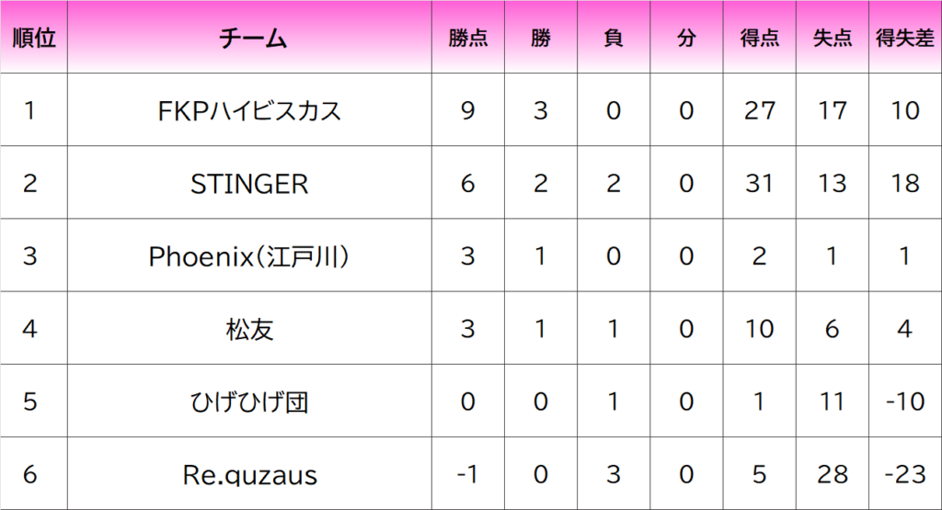Select the 得失差 header cell

tap(905, 37)
